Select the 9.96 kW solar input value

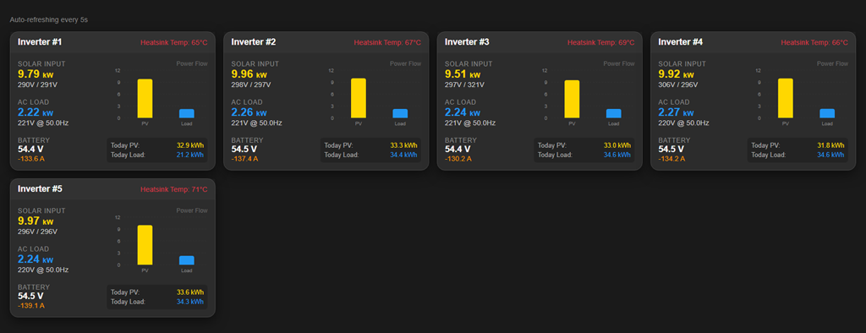tap(249, 74)
